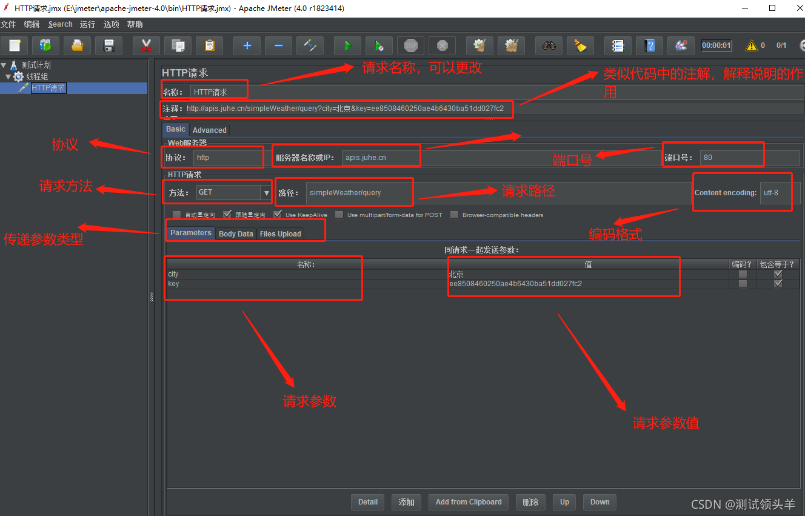Click the Stop test icon
Viewport: 805px width, 516px height.
click(x=410, y=45)
